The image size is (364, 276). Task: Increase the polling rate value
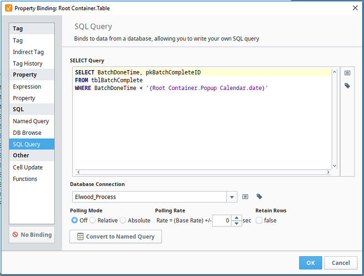pyautogui.click(x=236, y=217)
